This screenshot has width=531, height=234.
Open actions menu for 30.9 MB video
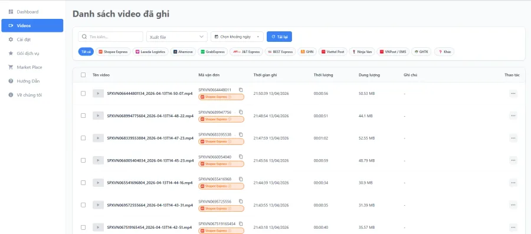(x=513, y=183)
